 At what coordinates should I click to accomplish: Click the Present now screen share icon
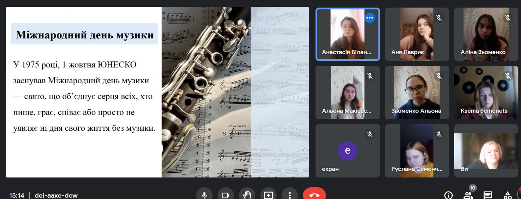click(x=268, y=195)
